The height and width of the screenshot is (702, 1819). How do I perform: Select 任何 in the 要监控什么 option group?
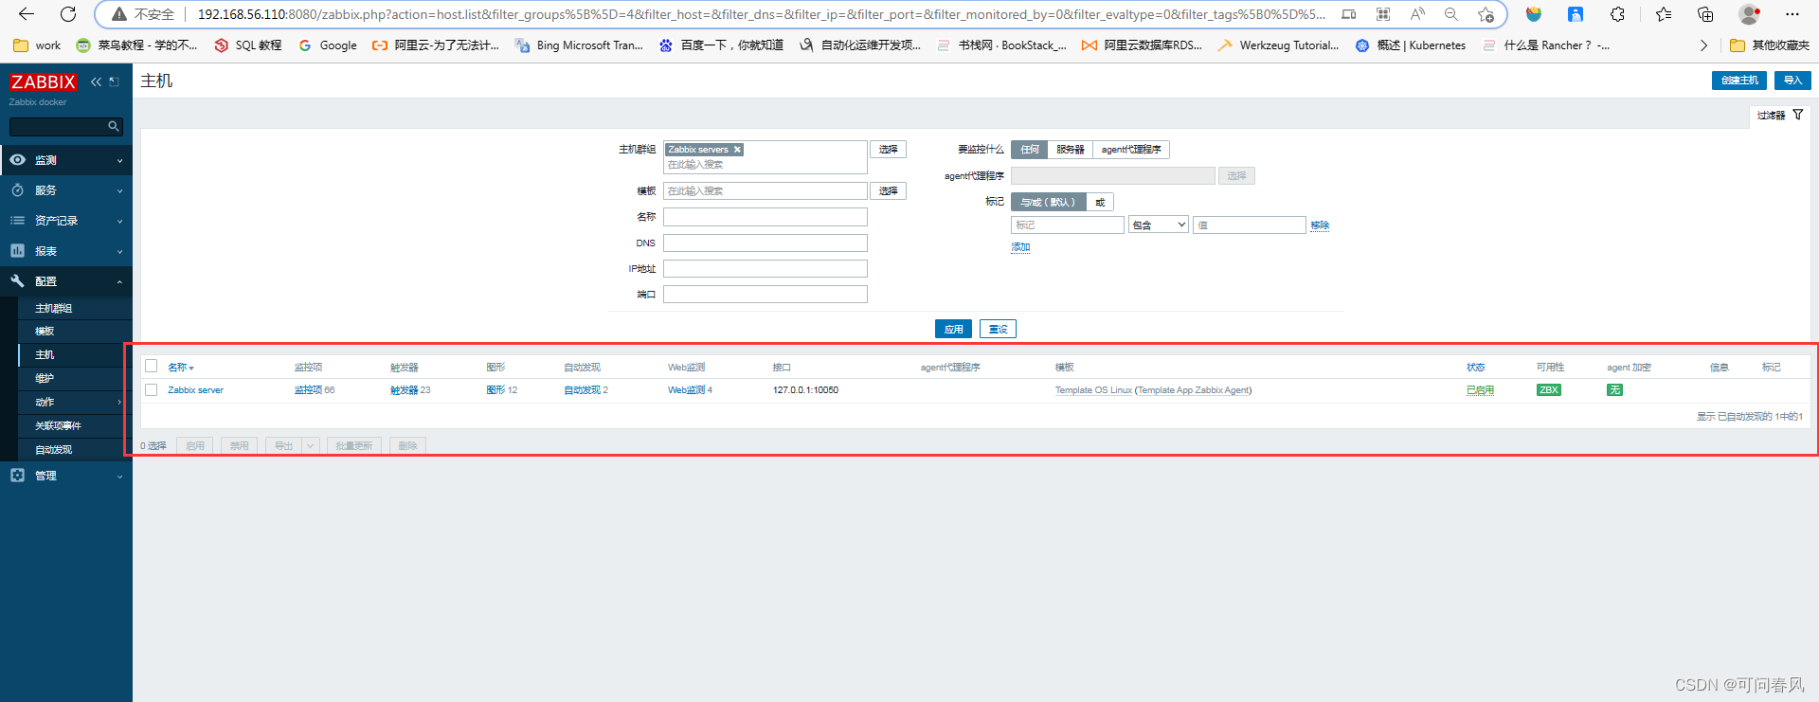pyautogui.click(x=1030, y=150)
